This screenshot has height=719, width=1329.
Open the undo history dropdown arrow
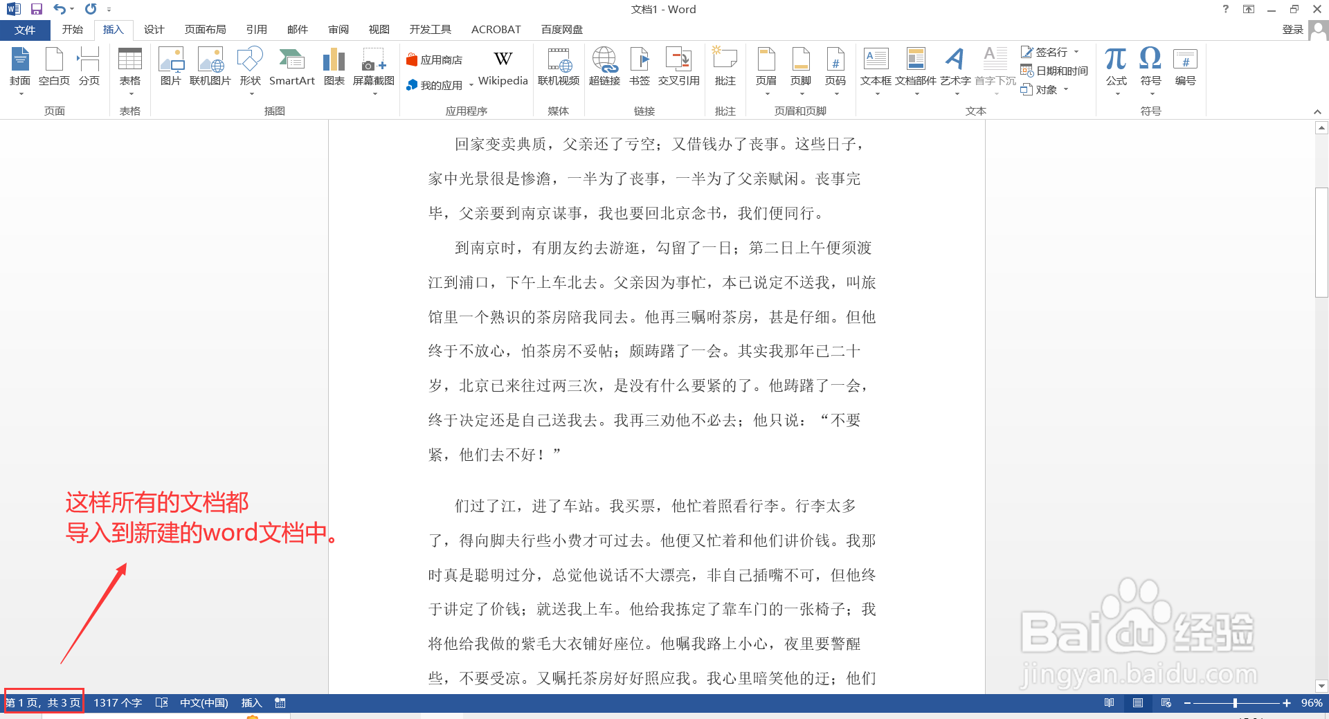(71, 9)
